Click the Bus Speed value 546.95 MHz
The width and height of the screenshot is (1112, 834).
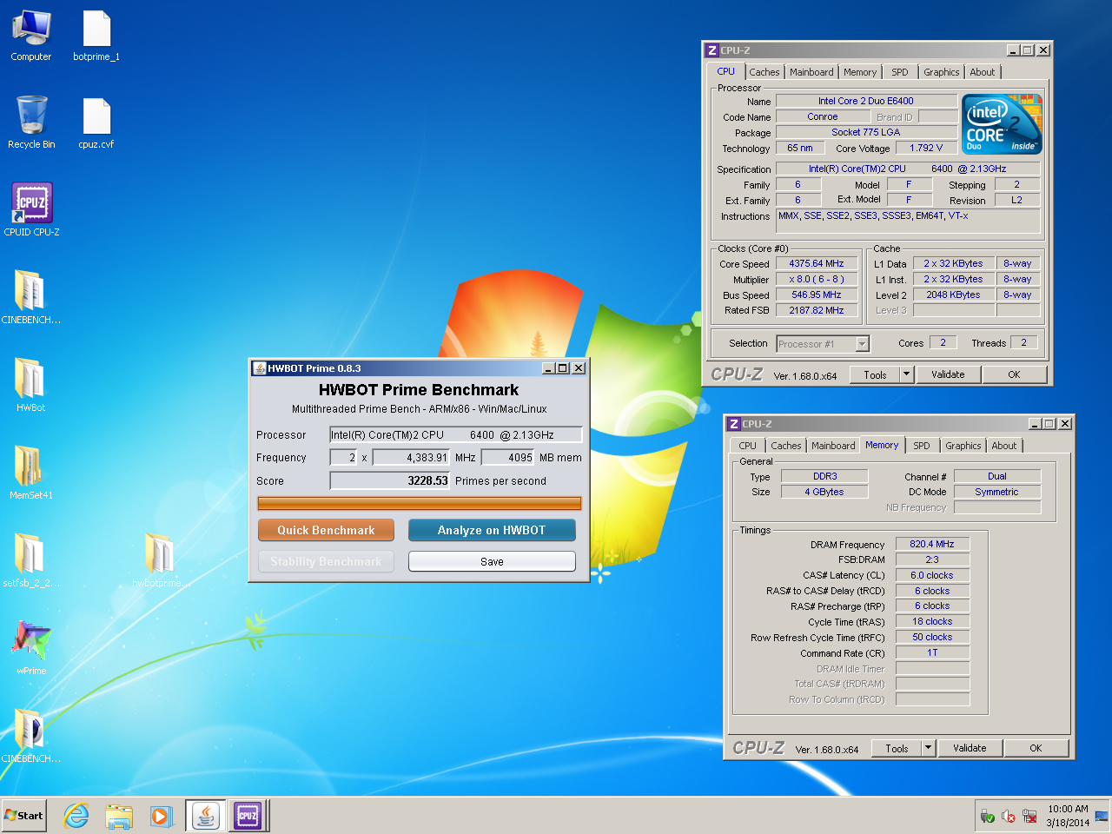pos(817,295)
